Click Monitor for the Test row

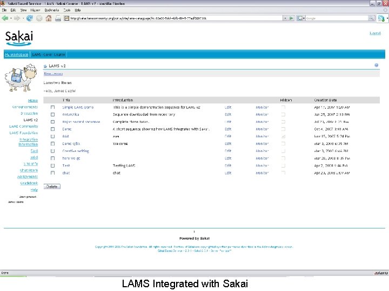262,165
